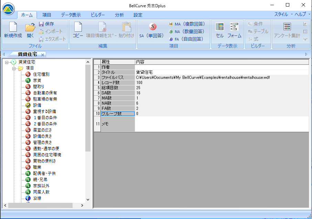Open the ビルダー ribbon tab
The image size is (312, 219).
[x=98, y=15]
